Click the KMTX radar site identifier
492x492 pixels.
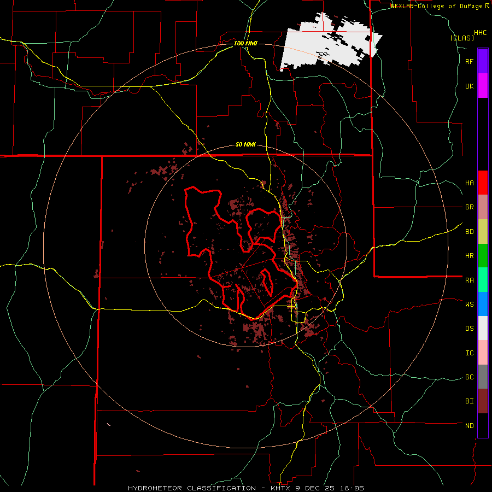point(280,488)
